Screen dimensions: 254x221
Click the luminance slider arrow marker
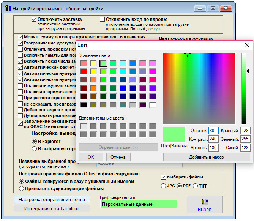[248, 71]
